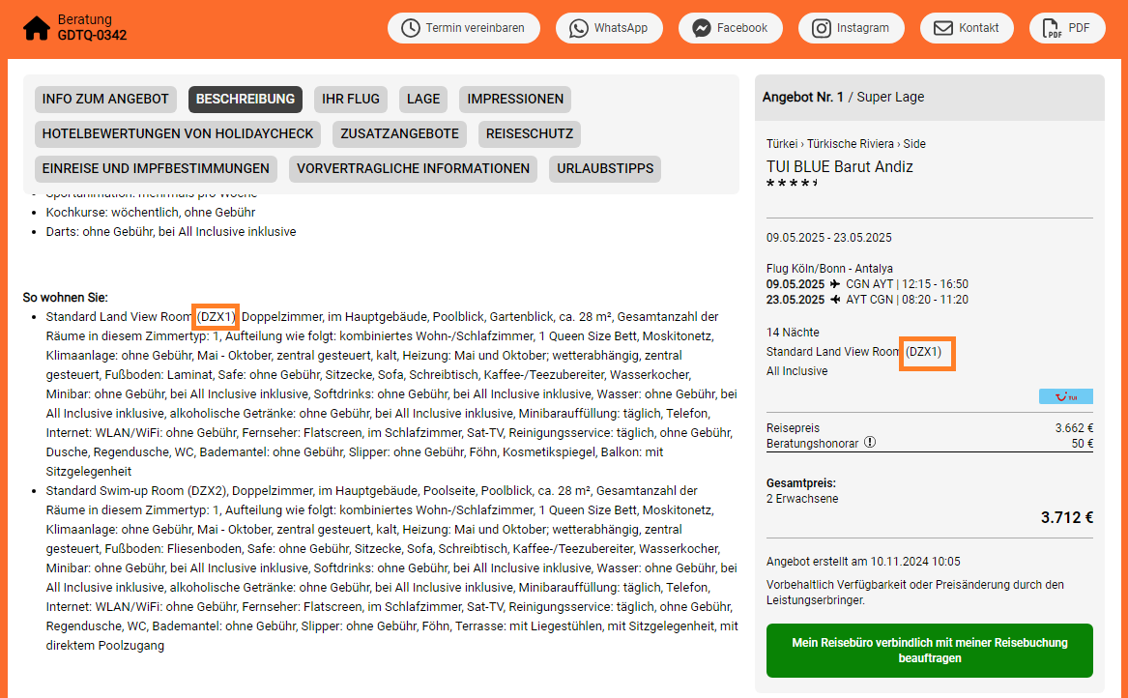
Task: Open the Kontakt button
Action: [x=967, y=28]
